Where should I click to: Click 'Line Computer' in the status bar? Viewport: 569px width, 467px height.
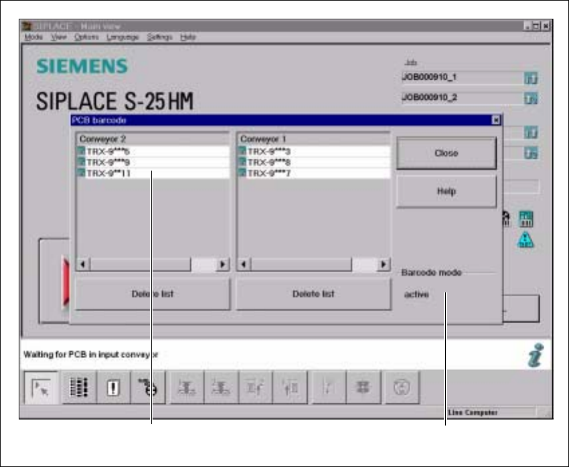(x=473, y=413)
